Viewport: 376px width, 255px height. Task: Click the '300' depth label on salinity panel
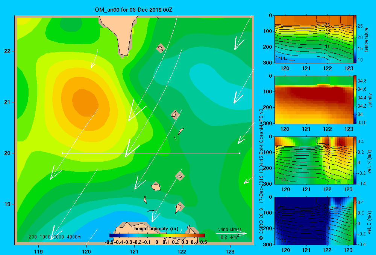(x=268, y=123)
